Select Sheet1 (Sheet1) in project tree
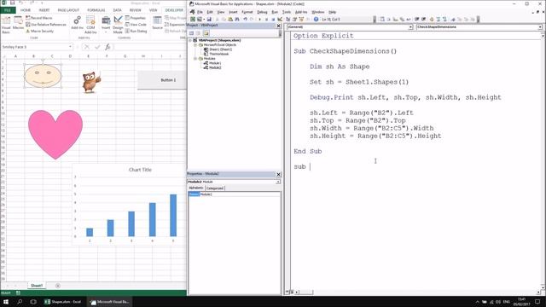Screen dimensions: 546x307 [x=218, y=49]
